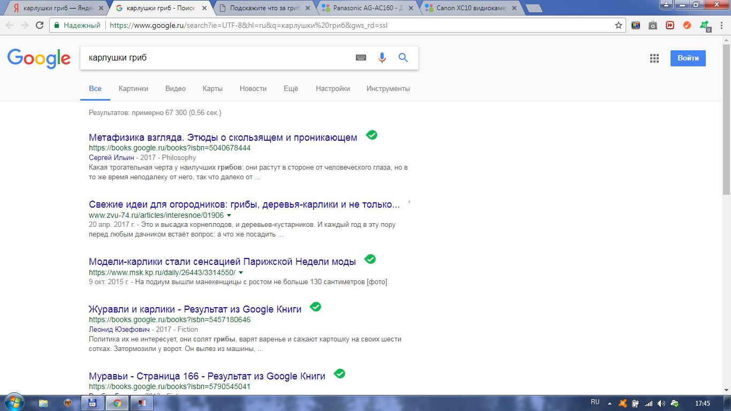Image resolution: width=731 pixels, height=411 pixels.
Task: Click the orange Avast tray icon
Action: click(x=622, y=403)
